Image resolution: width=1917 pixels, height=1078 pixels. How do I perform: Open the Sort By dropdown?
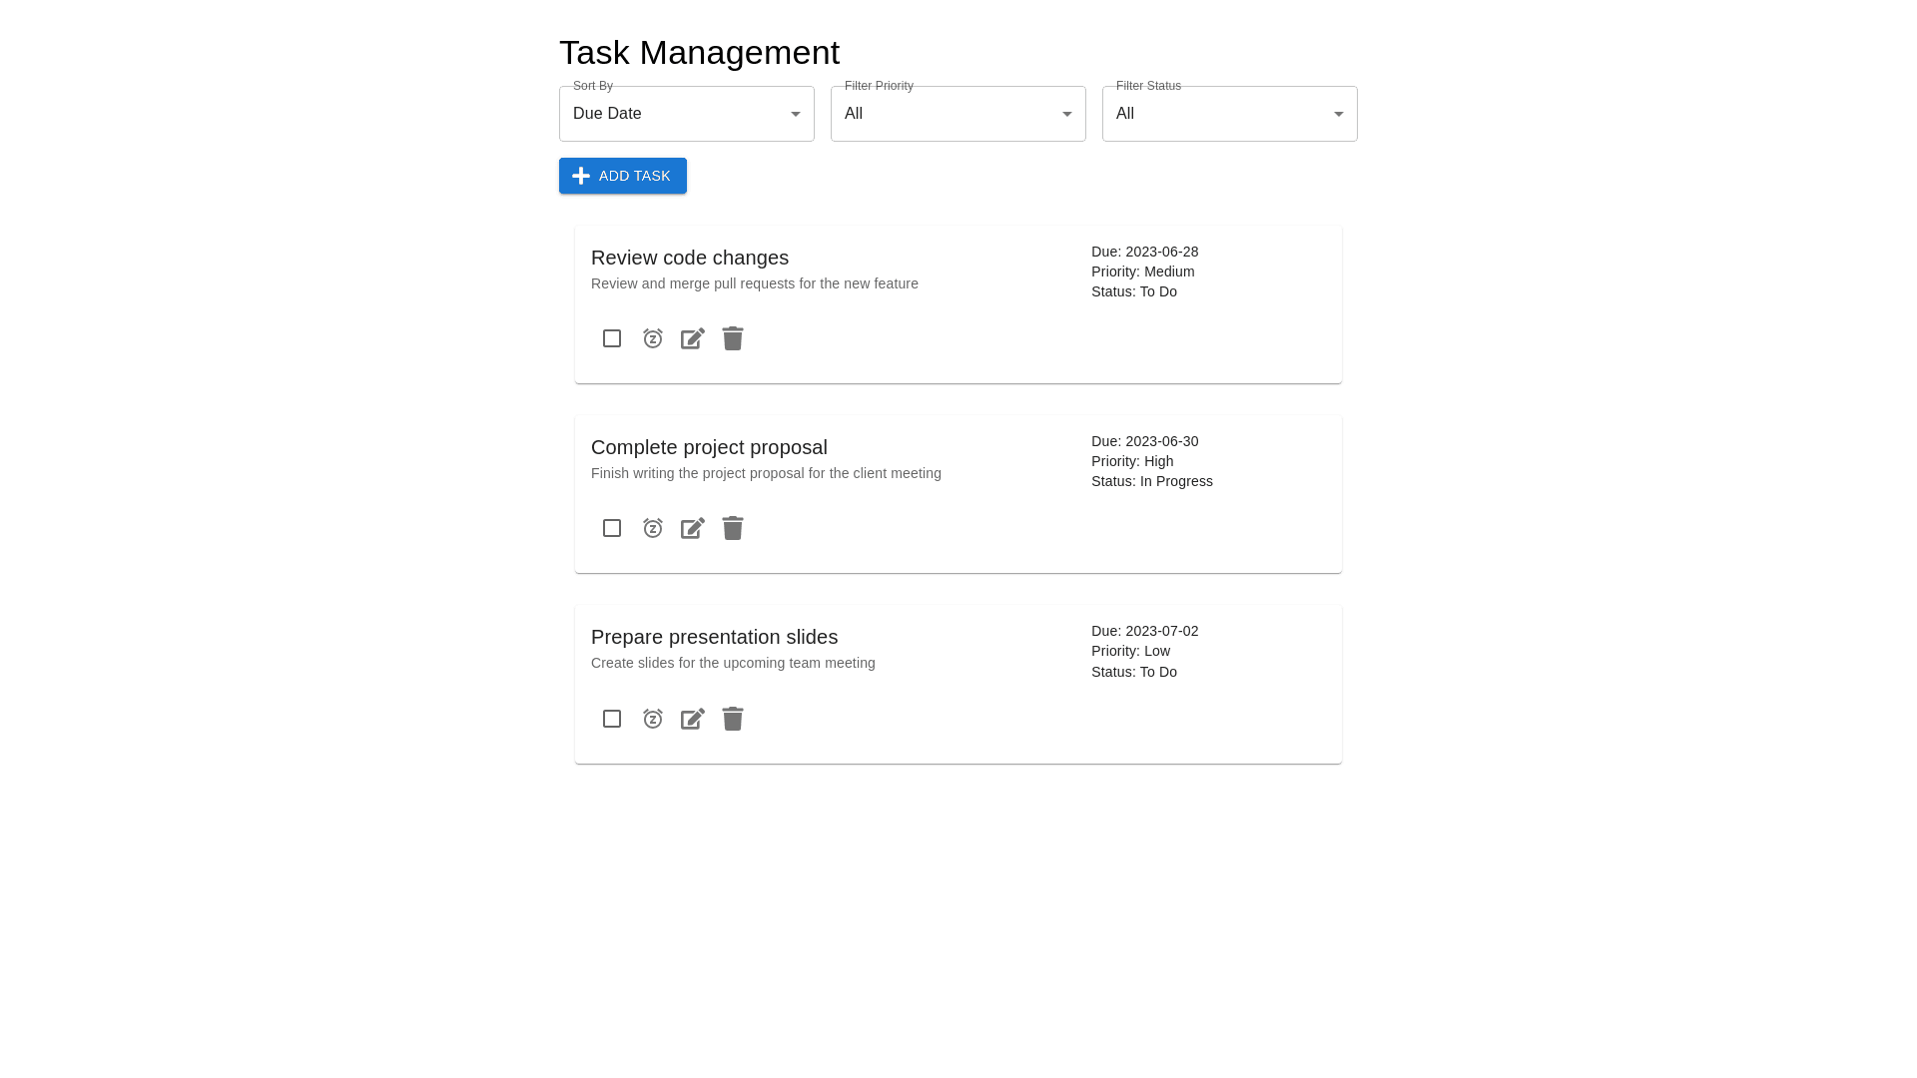pyautogui.click(x=686, y=114)
